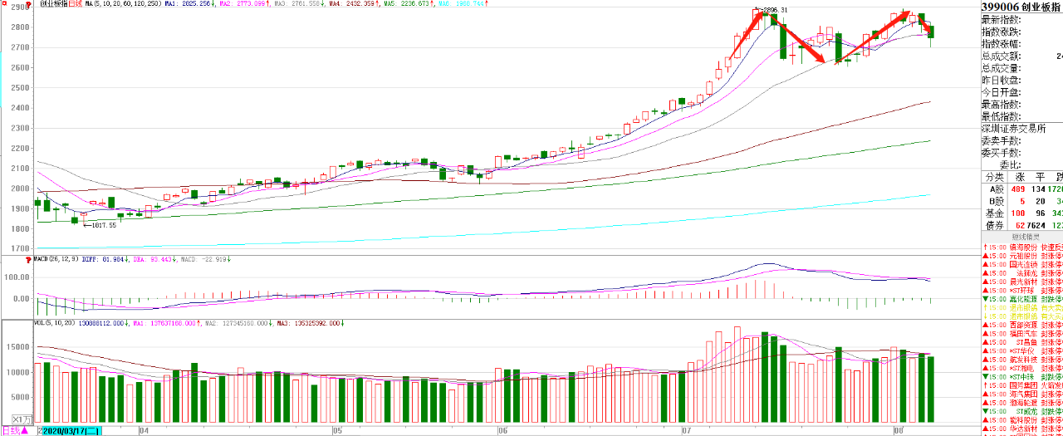Image resolution: width=1063 pixels, height=436 pixels.
Task: Click the 最高指数 field label
Action: (1002, 105)
